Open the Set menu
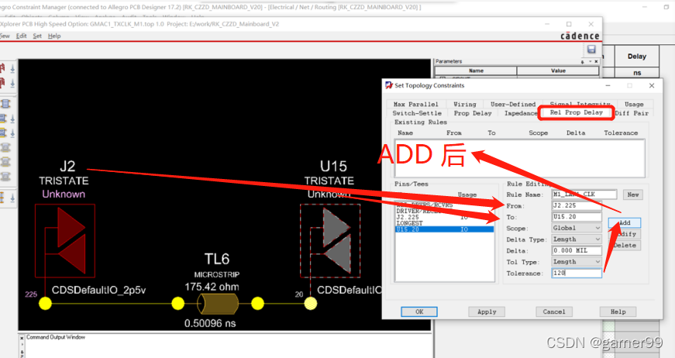This screenshot has height=358, width=675. (37, 36)
